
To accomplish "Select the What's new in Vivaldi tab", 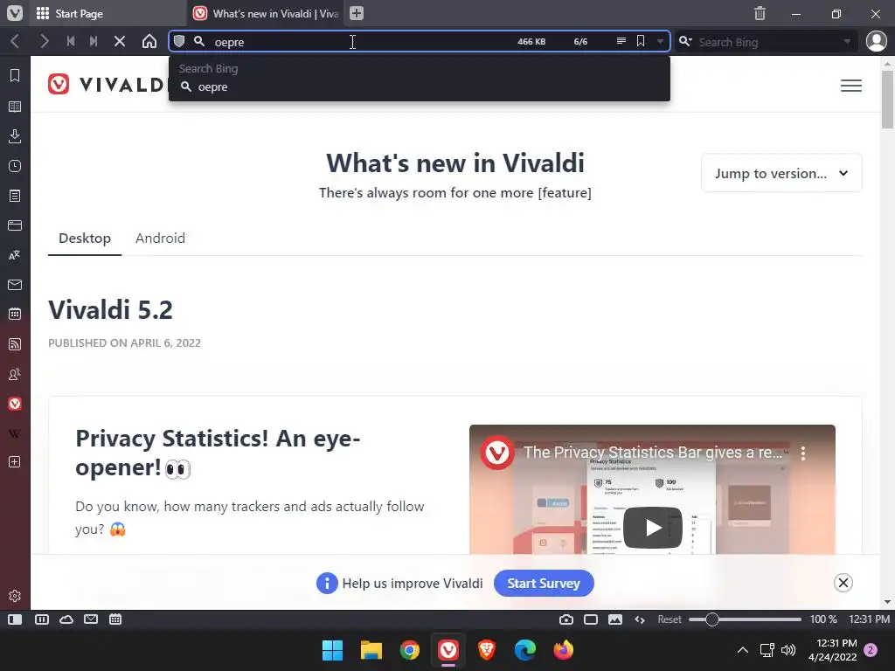I will pyautogui.click(x=266, y=13).
